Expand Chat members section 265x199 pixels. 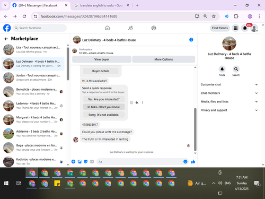click(229, 93)
